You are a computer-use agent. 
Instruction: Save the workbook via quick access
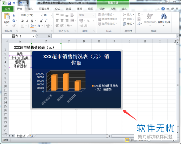pyautogui.click(x=9, y=3)
